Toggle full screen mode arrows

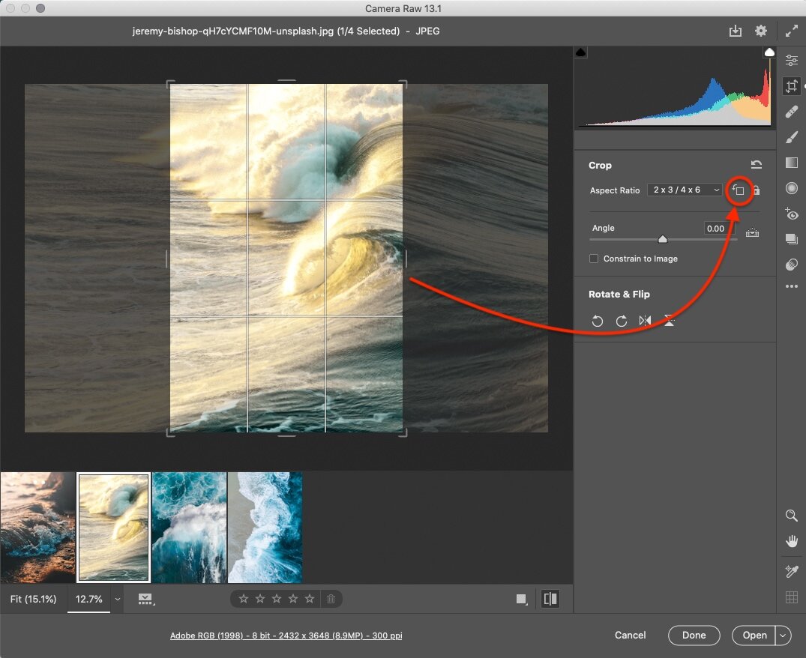tap(792, 31)
